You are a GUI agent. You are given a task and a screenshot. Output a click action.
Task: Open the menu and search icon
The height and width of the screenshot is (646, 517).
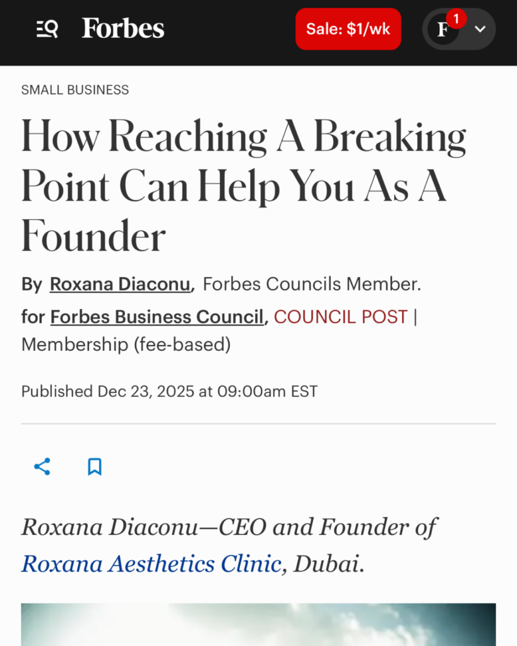click(47, 29)
